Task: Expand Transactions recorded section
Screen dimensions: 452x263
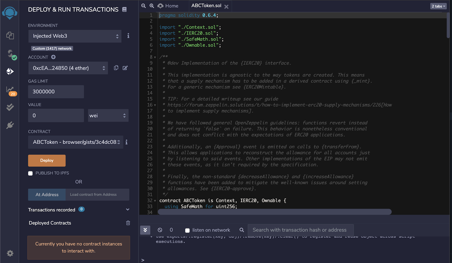Action: 127,209
